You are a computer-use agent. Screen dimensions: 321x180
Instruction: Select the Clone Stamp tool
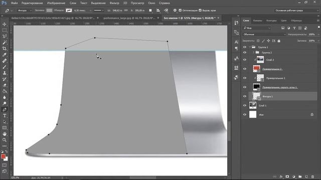tap(5, 73)
